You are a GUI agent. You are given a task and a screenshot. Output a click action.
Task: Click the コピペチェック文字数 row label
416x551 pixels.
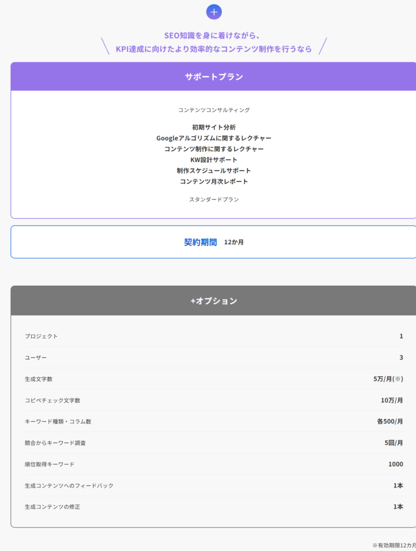point(52,400)
